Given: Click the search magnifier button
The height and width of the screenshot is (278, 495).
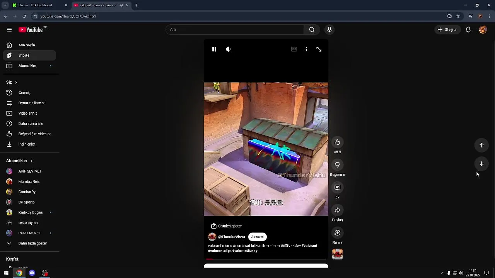Looking at the screenshot, I should (312, 30).
